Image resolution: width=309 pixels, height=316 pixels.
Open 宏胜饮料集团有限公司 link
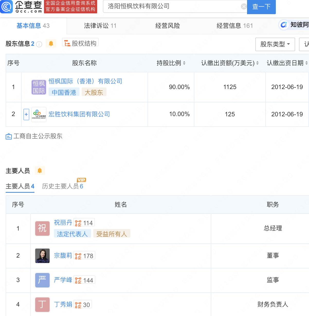tap(79, 114)
